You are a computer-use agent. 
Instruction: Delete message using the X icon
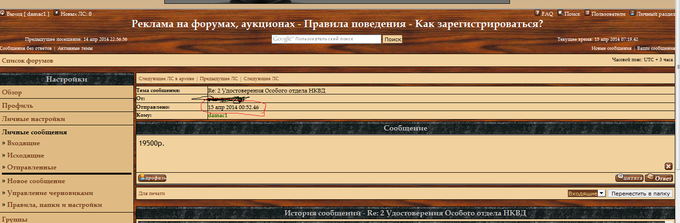(x=668, y=166)
